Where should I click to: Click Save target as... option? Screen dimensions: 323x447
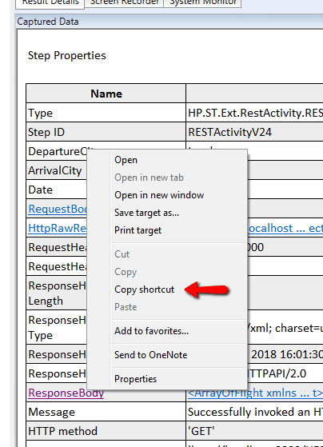coord(146,213)
